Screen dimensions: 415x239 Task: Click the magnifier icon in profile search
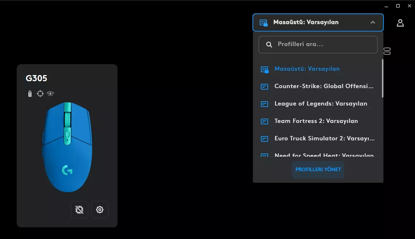pyautogui.click(x=269, y=45)
